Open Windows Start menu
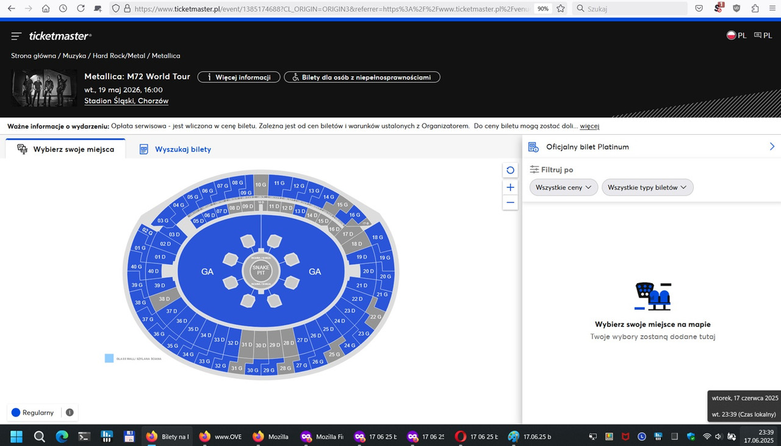The width and height of the screenshot is (781, 446). coord(16,436)
